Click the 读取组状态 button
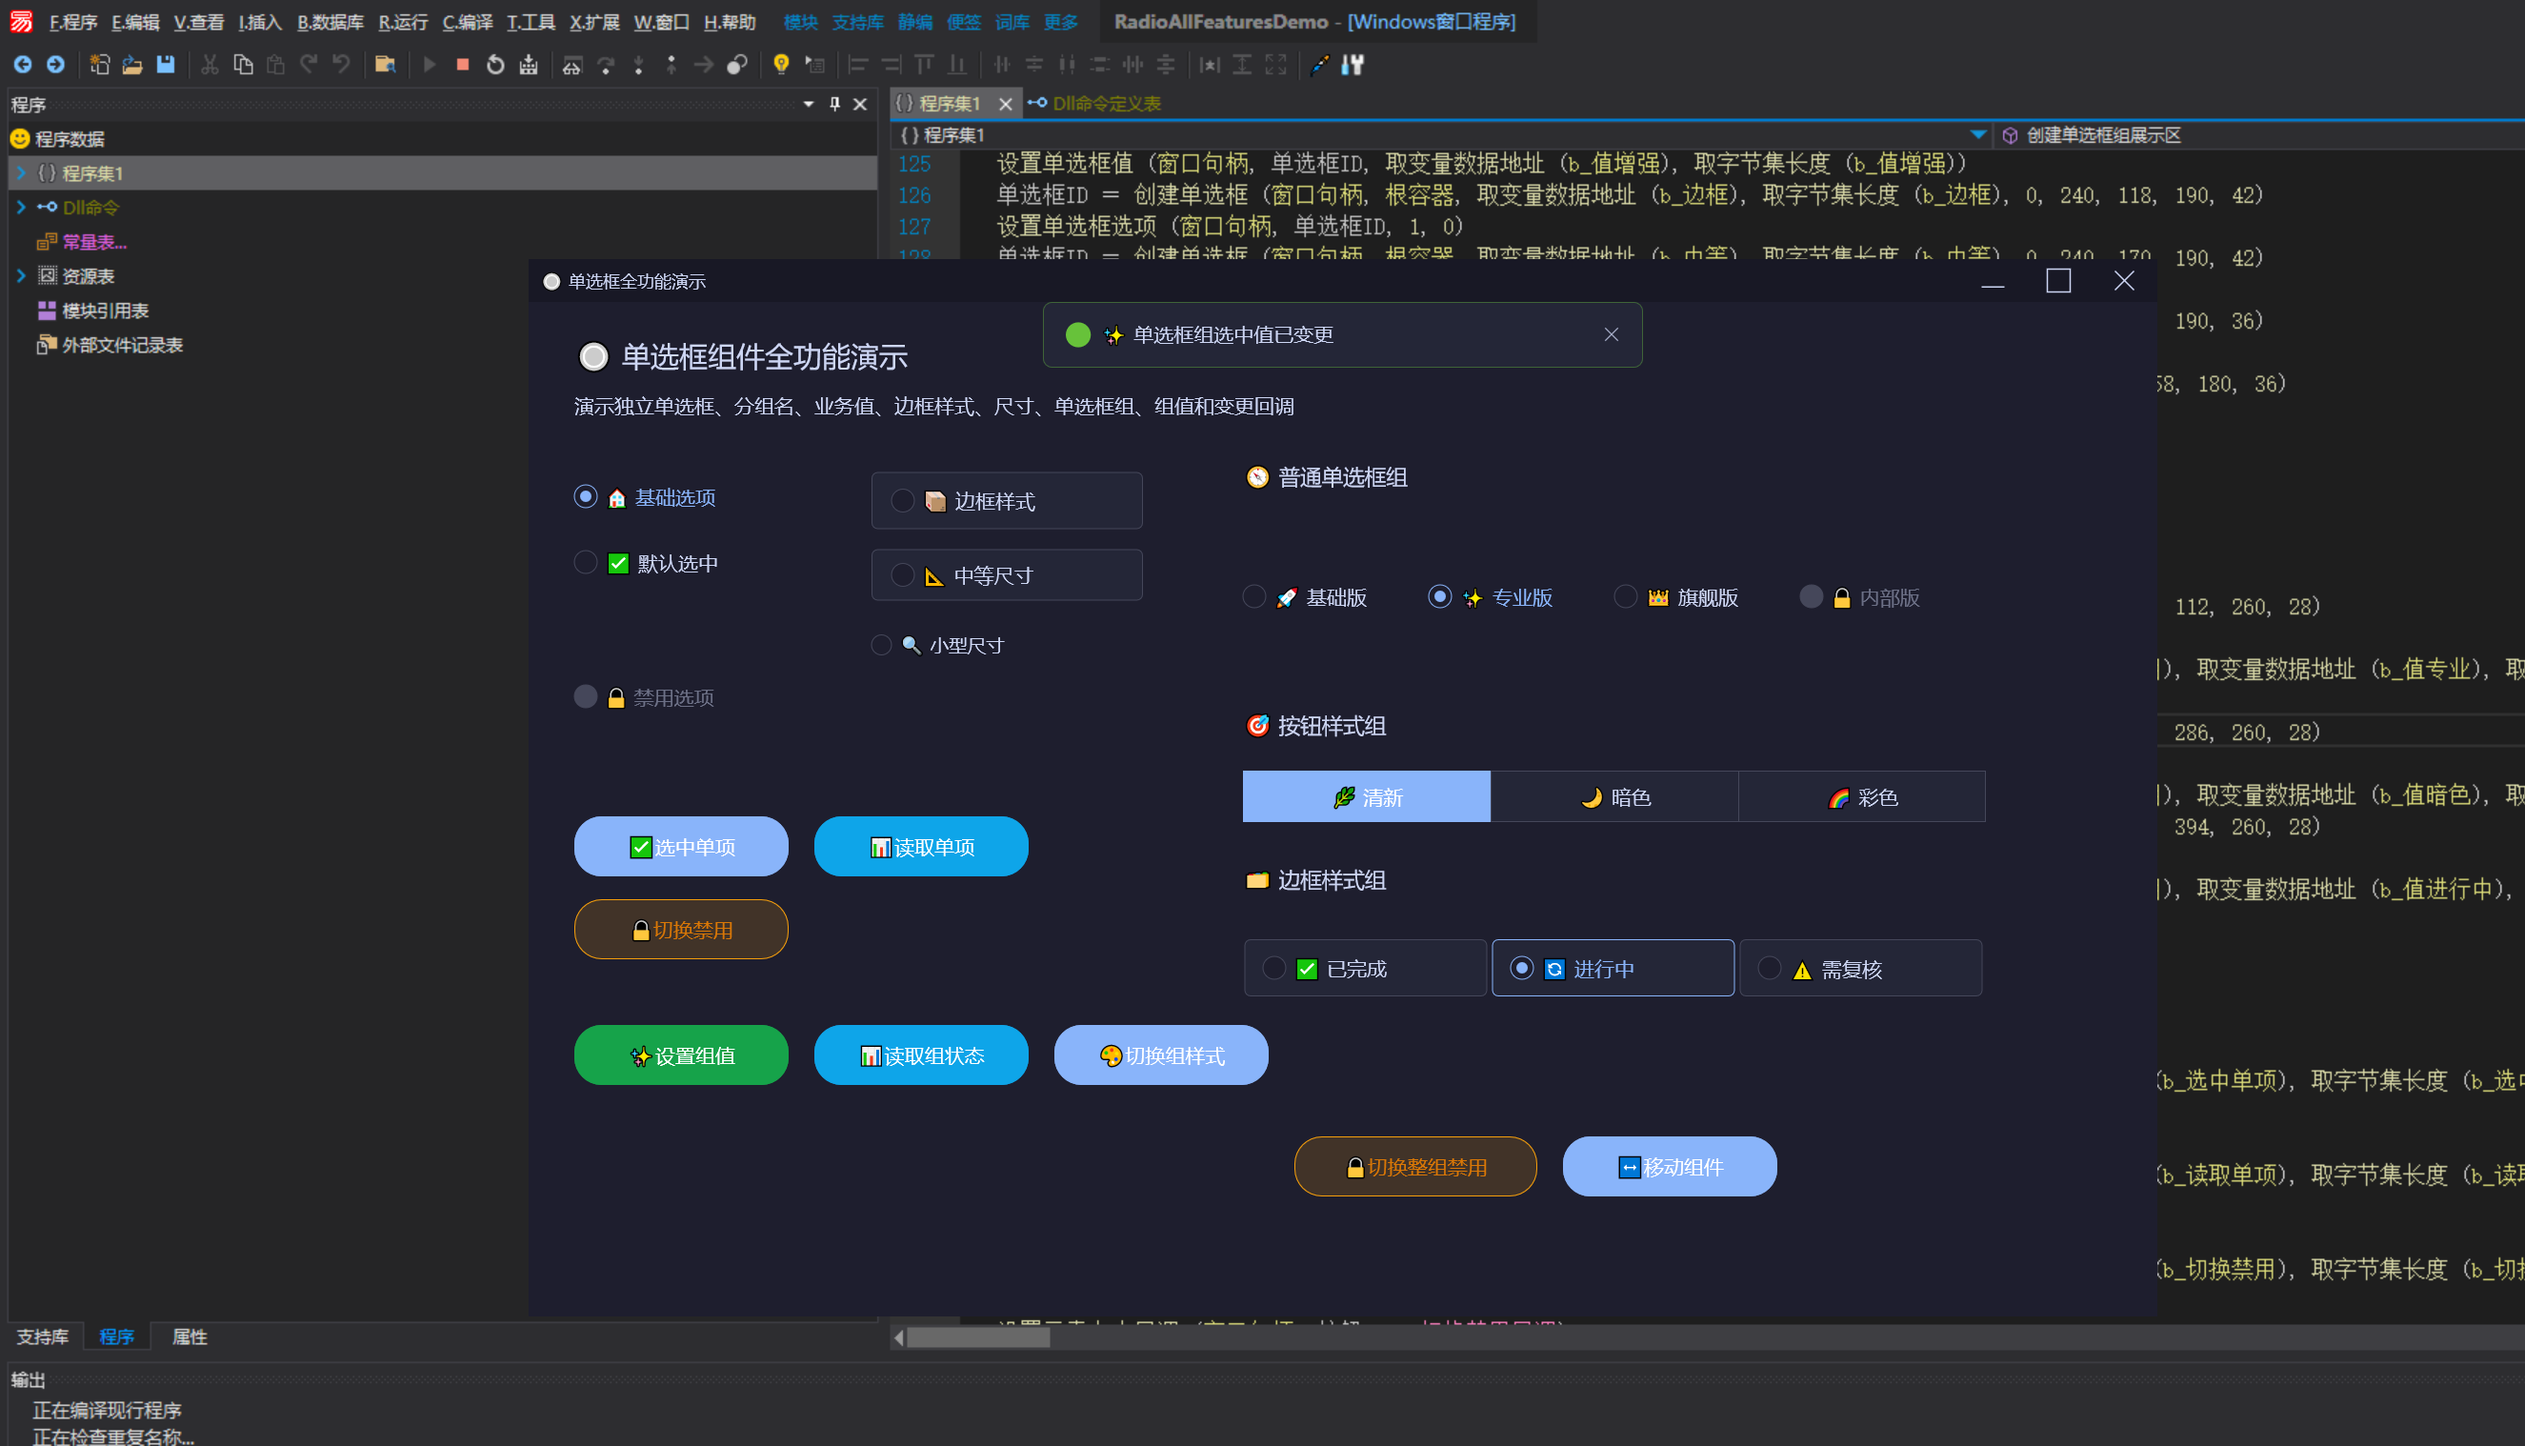Viewport: 2525px width, 1446px height. pos(921,1054)
